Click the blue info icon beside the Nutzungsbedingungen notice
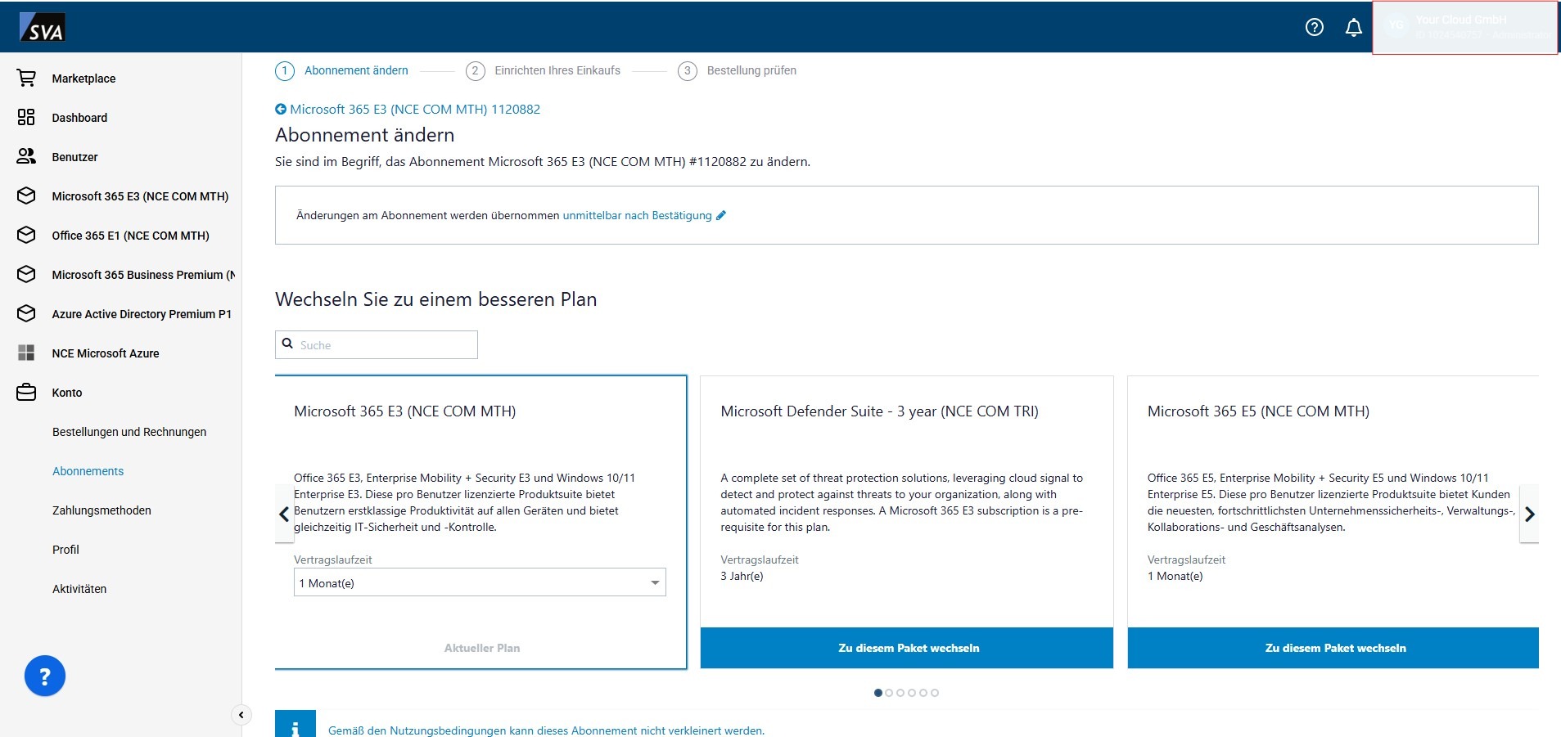The width and height of the screenshot is (1561, 737). 296,724
